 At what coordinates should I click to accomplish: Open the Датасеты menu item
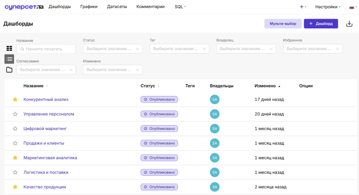coord(117,7)
